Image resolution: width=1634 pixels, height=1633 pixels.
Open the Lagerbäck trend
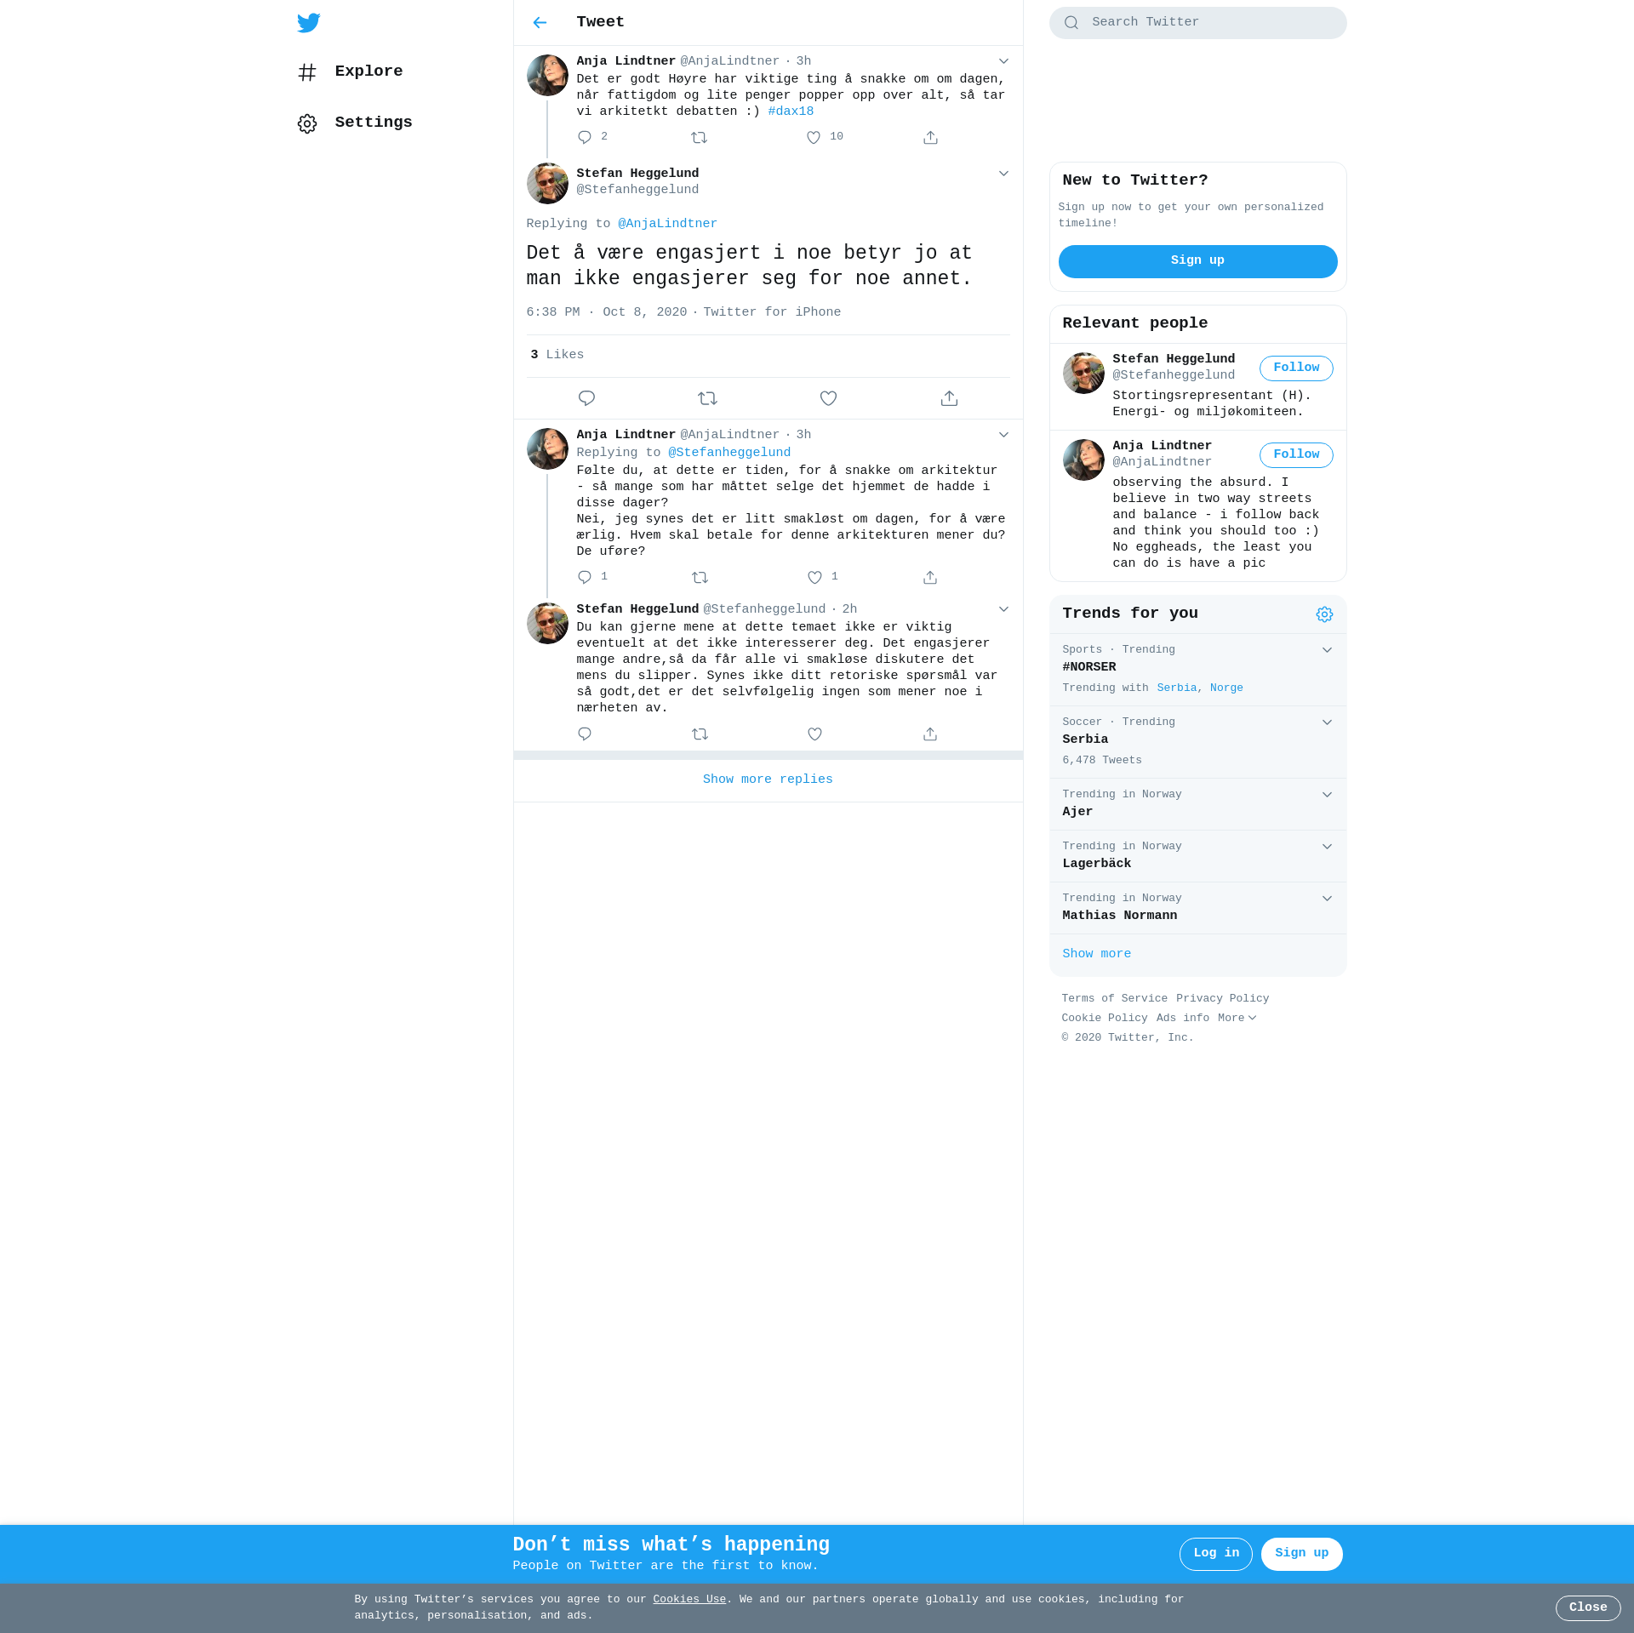pos(1096,864)
